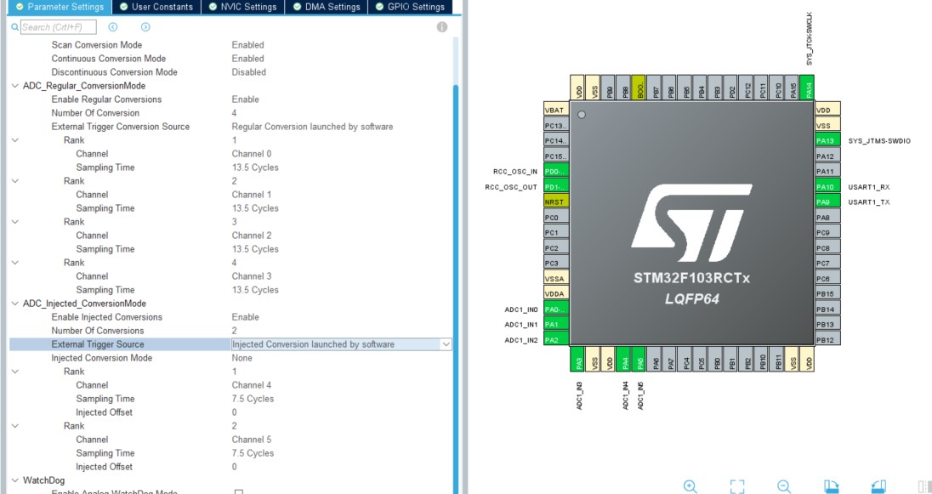Click the Channel 3 value
Image resolution: width=932 pixels, height=494 pixels.
click(252, 275)
